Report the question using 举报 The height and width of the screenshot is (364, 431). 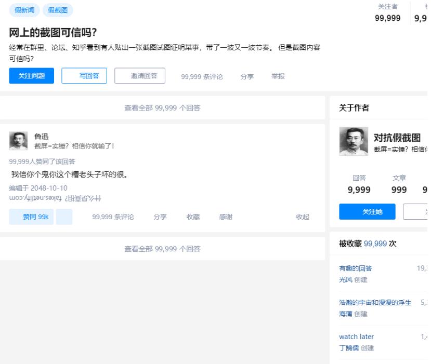click(x=278, y=76)
